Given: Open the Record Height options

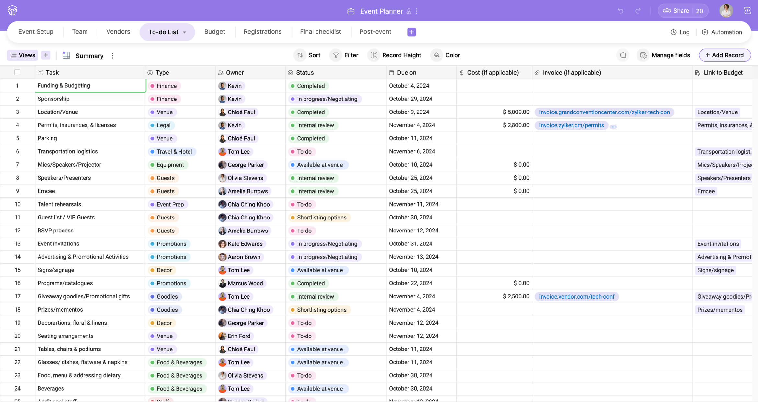Looking at the screenshot, I should coord(396,55).
